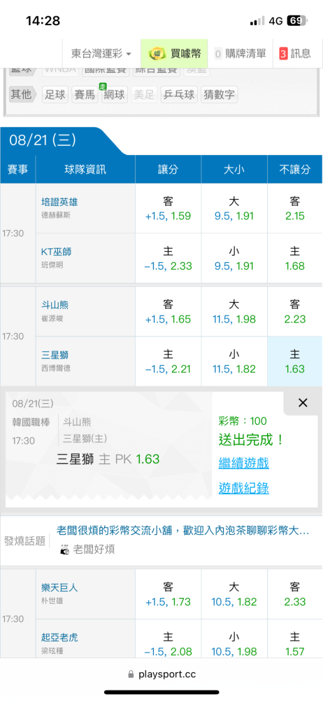Click the 繼續遊戲 link
Image resolution: width=323 pixels, height=701 pixels.
pos(243,463)
